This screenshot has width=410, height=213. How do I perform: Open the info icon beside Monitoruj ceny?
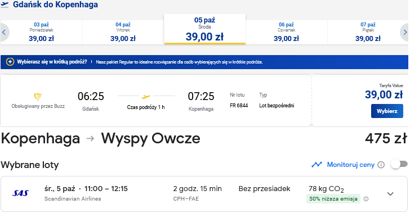(x=381, y=165)
